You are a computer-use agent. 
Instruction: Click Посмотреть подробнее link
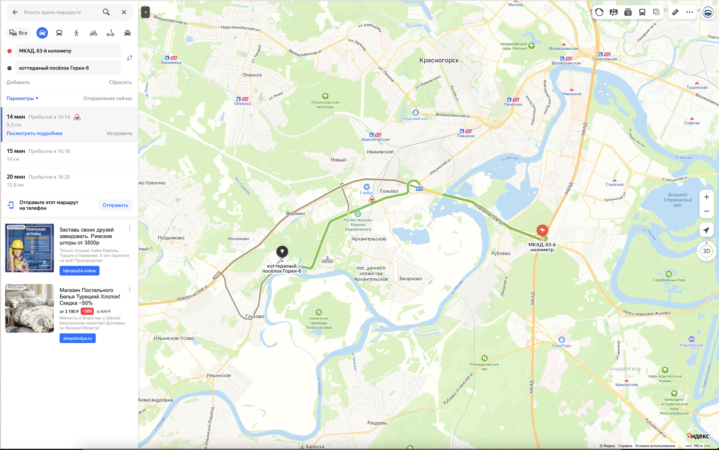pyautogui.click(x=34, y=134)
